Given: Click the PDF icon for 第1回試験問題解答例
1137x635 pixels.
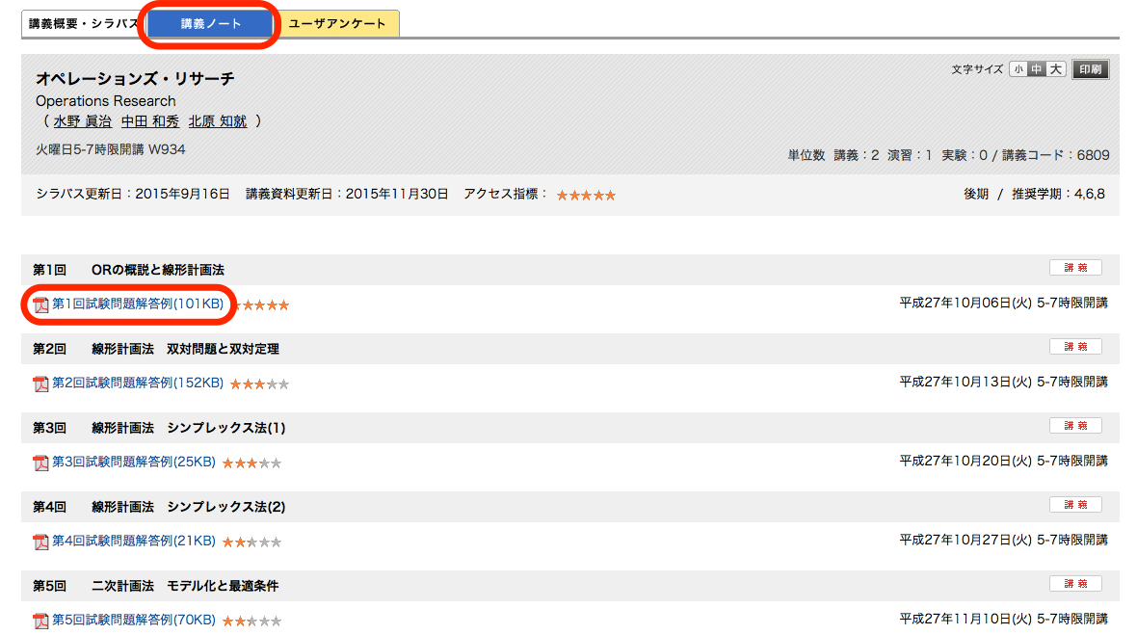Looking at the screenshot, I should pyautogui.click(x=40, y=304).
